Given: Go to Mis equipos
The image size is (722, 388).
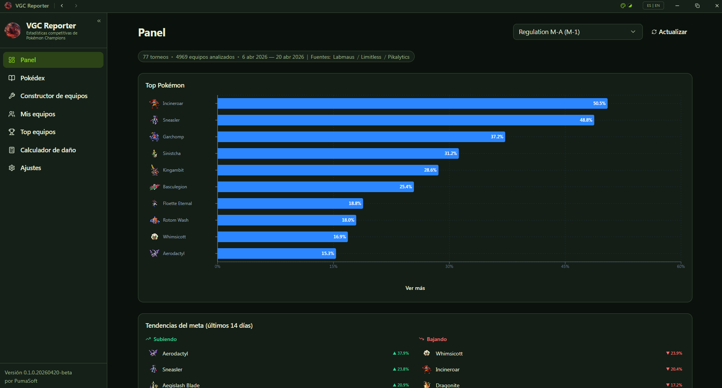Looking at the screenshot, I should pyautogui.click(x=53, y=114).
